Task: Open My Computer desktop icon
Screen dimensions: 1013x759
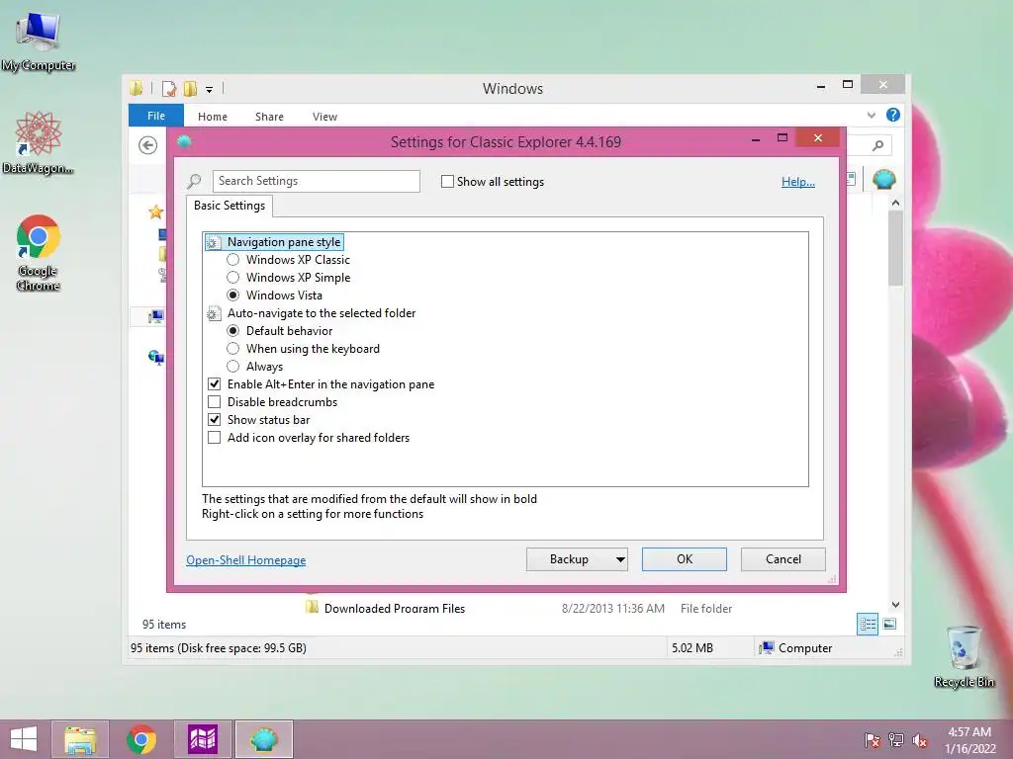Action: tap(39, 42)
